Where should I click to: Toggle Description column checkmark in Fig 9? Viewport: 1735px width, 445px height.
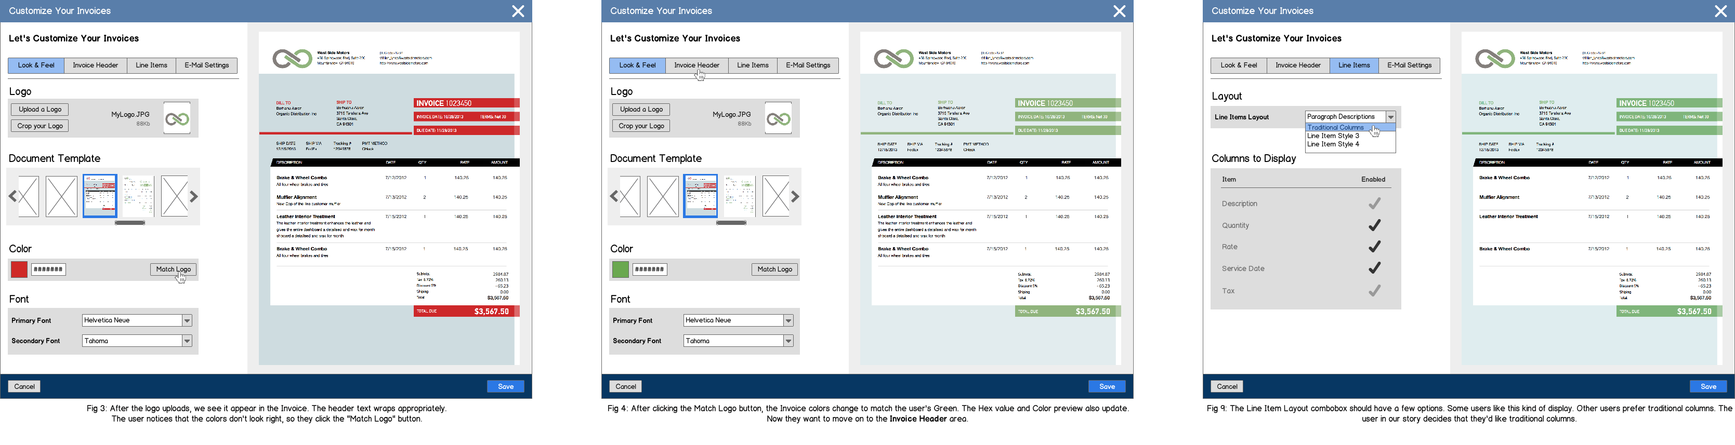pos(1375,204)
